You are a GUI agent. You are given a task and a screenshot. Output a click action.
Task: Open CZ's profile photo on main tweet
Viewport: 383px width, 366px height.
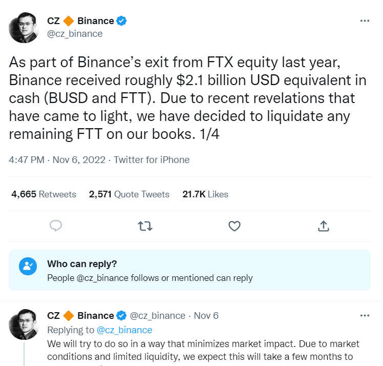click(x=24, y=28)
